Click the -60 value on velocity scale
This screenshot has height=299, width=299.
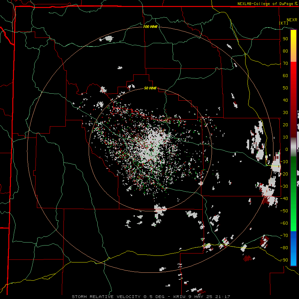click(x=284, y=223)
